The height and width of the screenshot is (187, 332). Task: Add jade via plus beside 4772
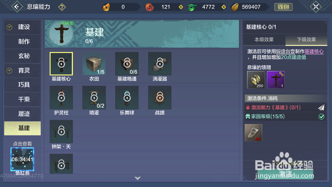pos(224,7)
